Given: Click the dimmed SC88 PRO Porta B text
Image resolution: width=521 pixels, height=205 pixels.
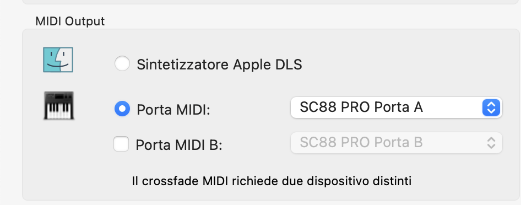Looking at the screenshot, I should point(361,143).
